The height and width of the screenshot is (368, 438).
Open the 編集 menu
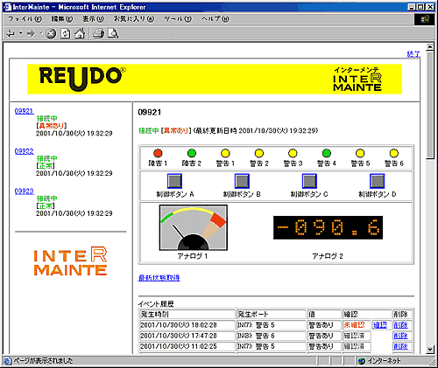coord(62,19)
